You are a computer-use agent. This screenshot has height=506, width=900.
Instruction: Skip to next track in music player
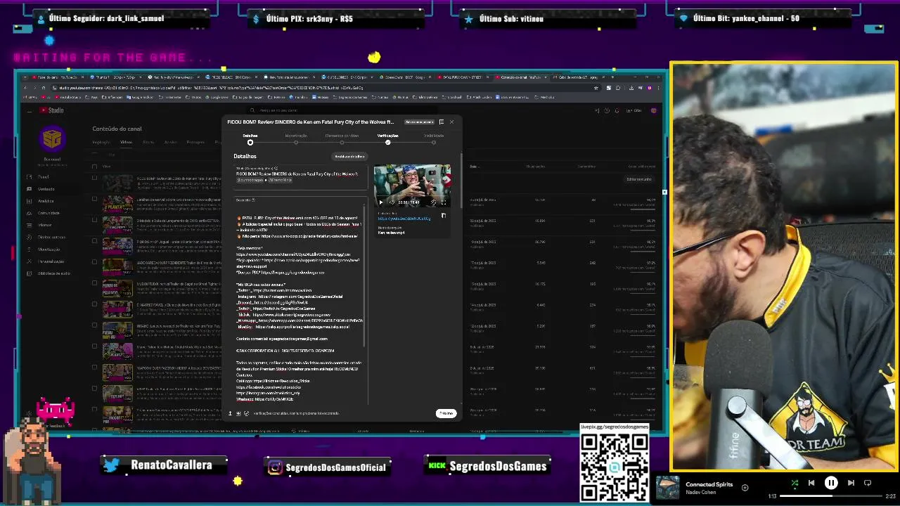(851, 483)
